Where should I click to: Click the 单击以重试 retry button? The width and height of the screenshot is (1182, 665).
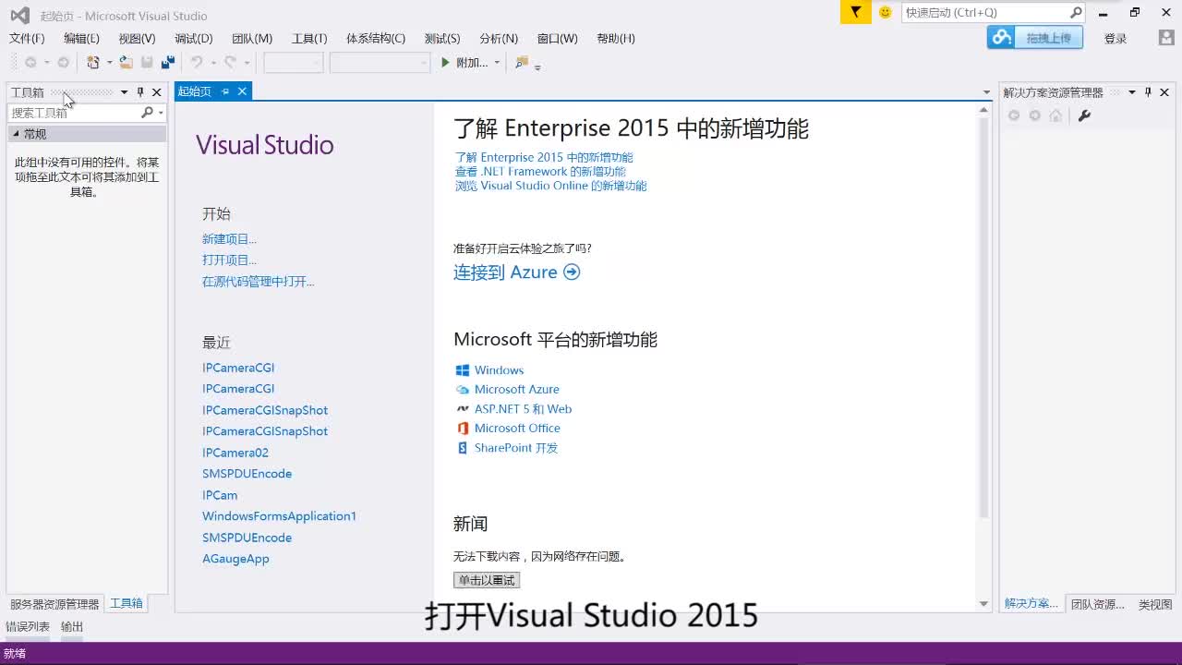click(487, 580)
